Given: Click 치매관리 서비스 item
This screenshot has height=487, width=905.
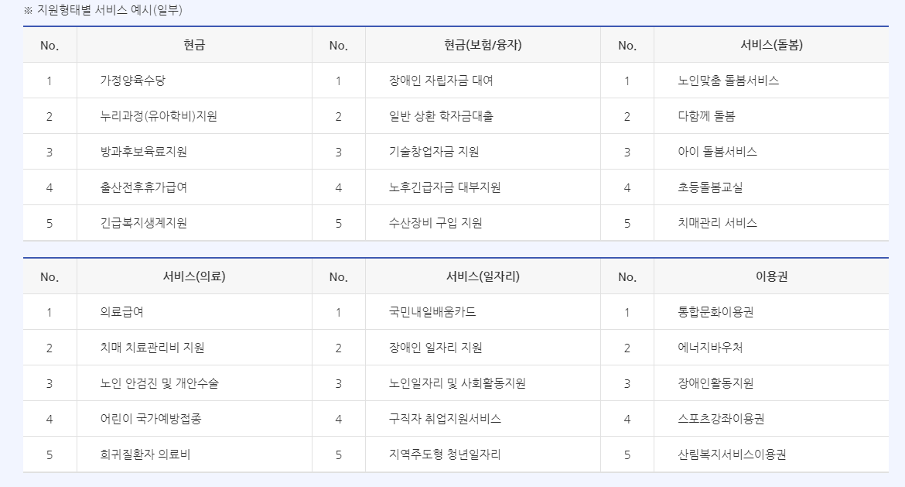Looking at the screenshot, I should tap(717, 223).
